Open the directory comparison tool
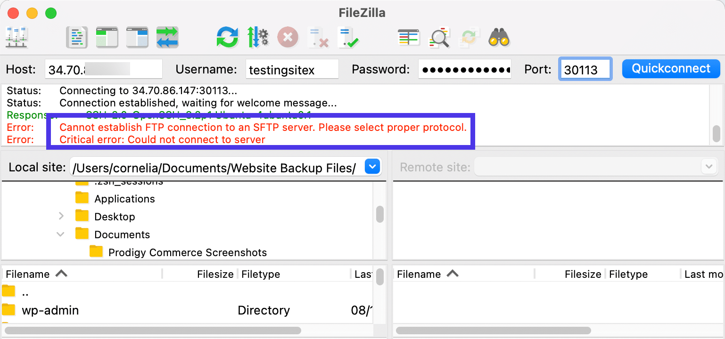Viewport: 725px width, 339px height. [409, 38]
